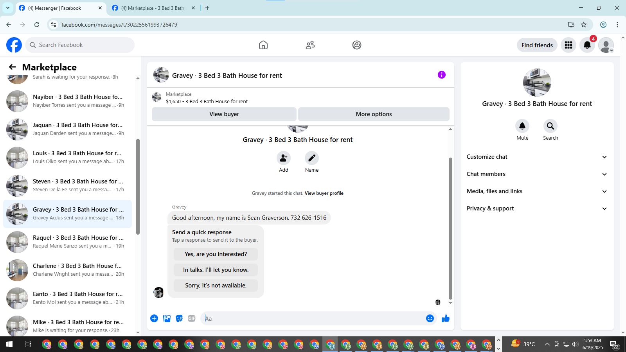The height and width of the screenshot is (352, 626).
Task: Expand Privacy & support section
Action: click(537, 208)
